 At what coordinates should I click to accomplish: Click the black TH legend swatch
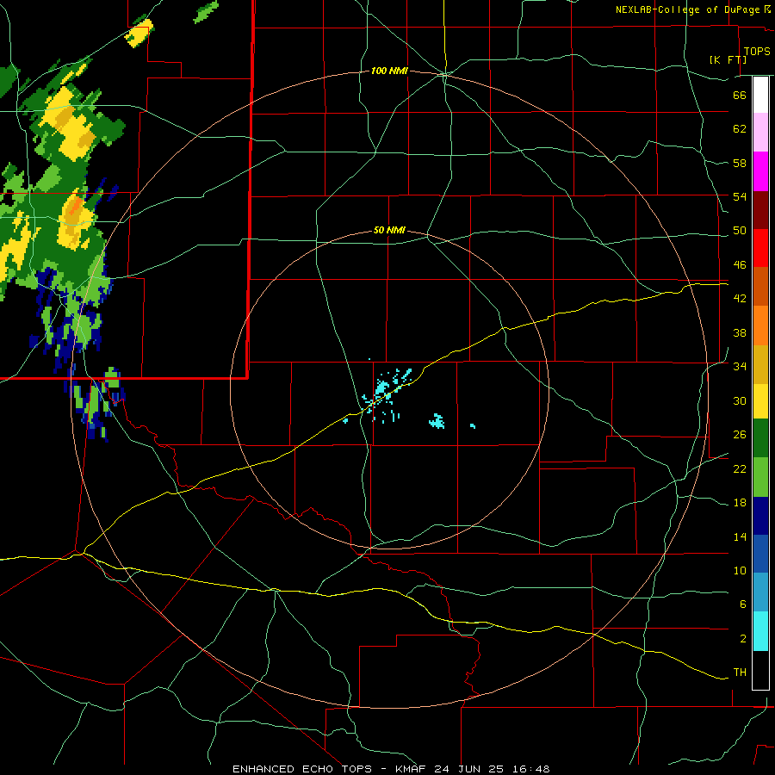[760, 670]
